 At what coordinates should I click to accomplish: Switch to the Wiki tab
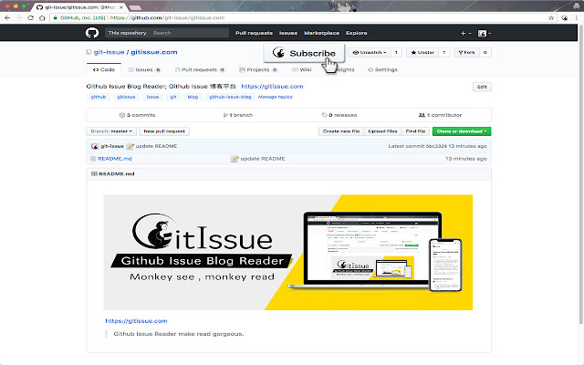pyautogui.click(x=302, y=69)
